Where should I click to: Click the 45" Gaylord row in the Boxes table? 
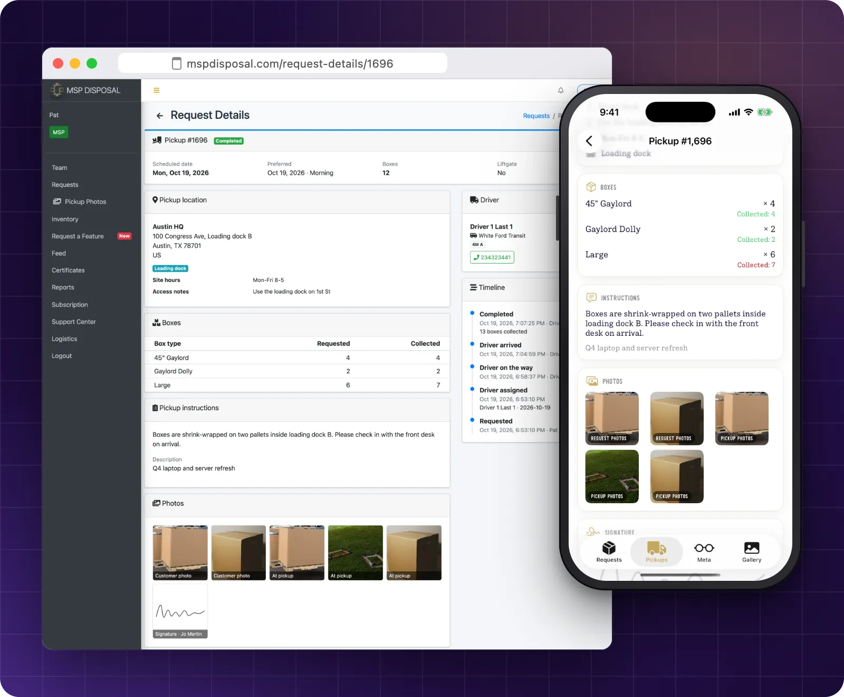tap(297, 357)
